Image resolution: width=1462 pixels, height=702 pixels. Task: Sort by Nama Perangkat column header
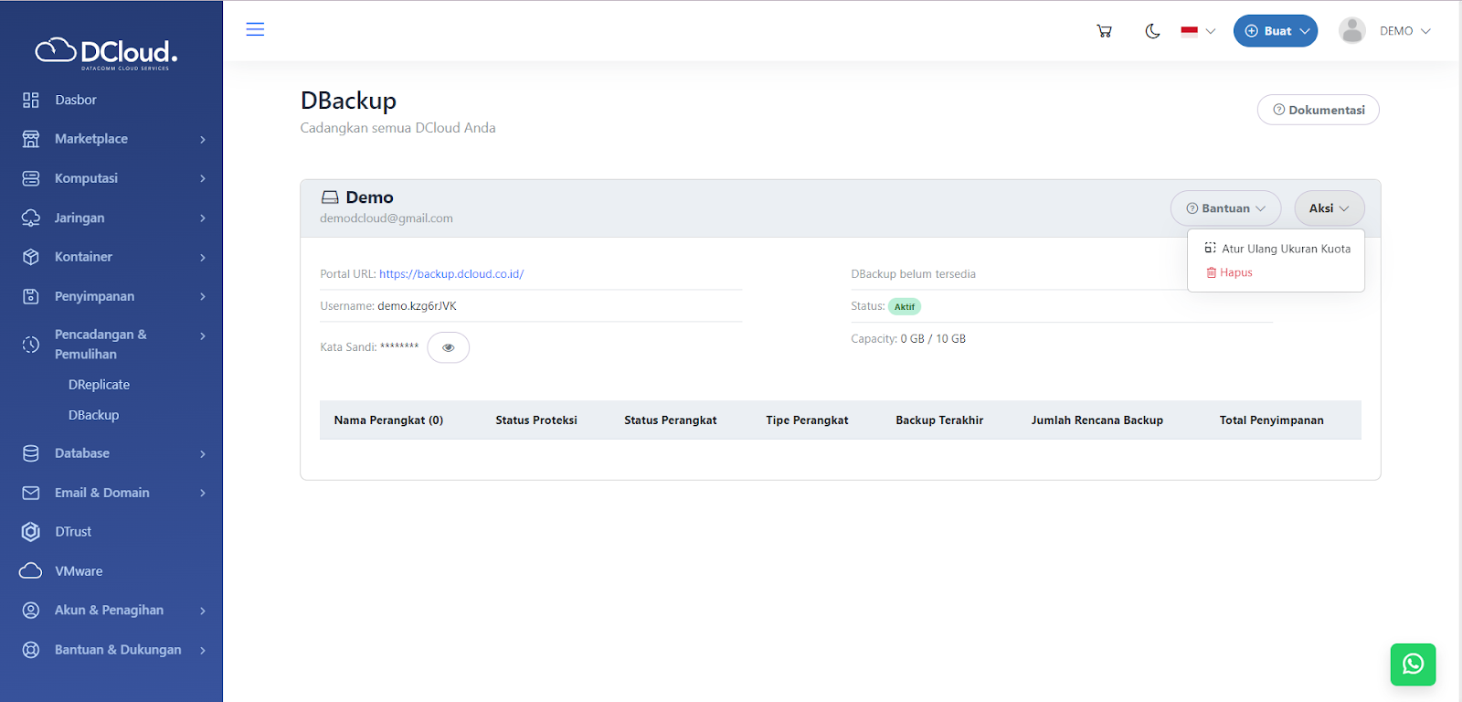(x=388, y=420)
